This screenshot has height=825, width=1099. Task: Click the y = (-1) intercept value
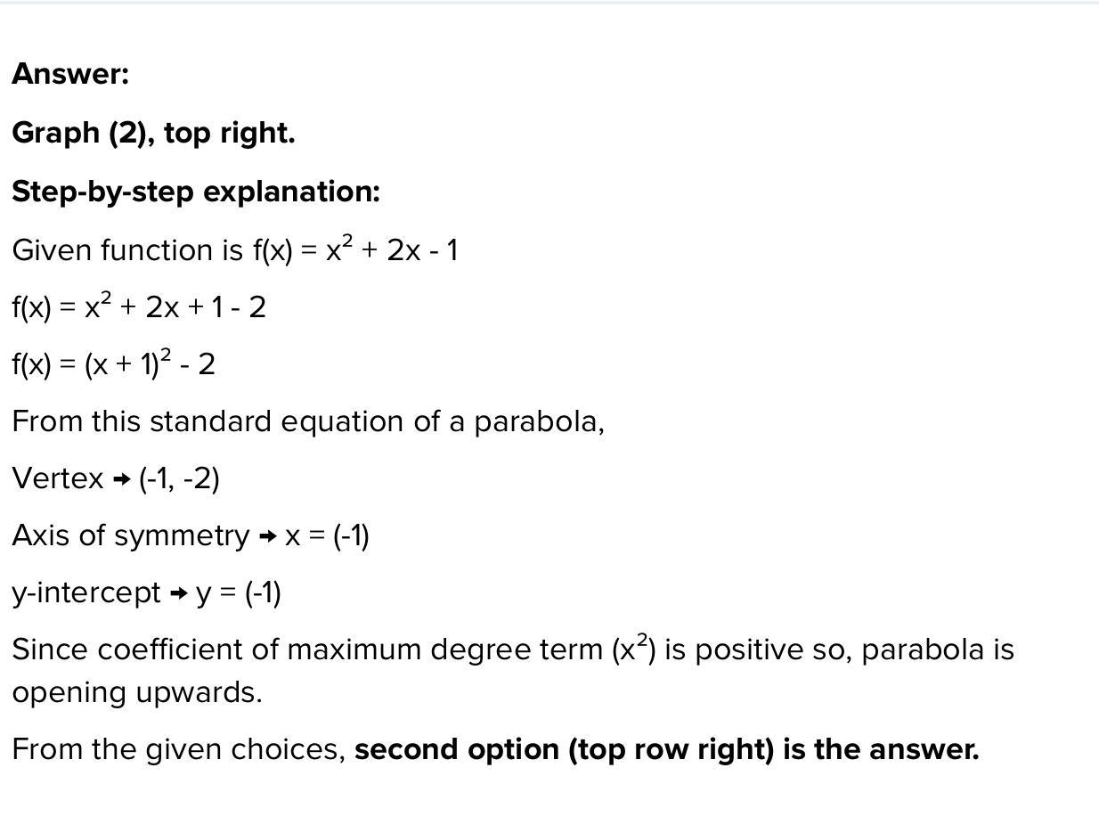point(239,592)
